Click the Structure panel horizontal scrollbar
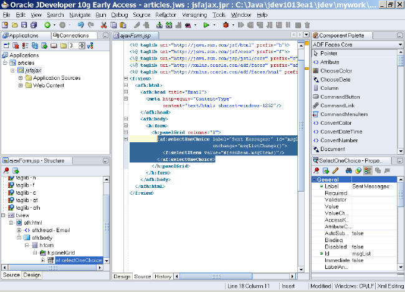 (x=52, y=268)
